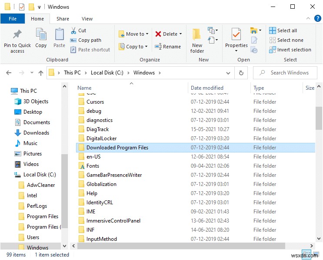Click the Copy path icon
Viewport: 323px width, 260px height.
(73, 40)
